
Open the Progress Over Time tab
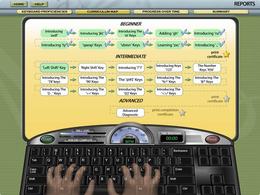[x=161, y=12]
